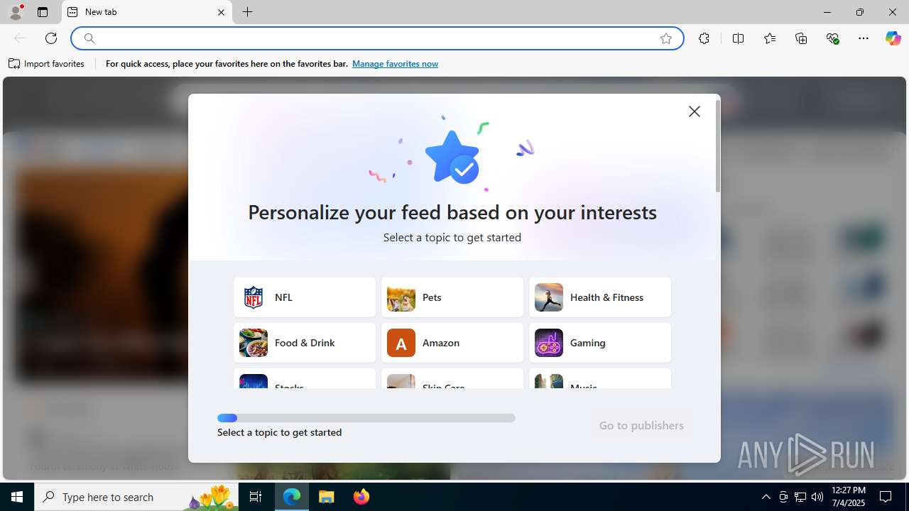Open the network status tray icon
Screen dimensions: 909x511
point(800,497)
